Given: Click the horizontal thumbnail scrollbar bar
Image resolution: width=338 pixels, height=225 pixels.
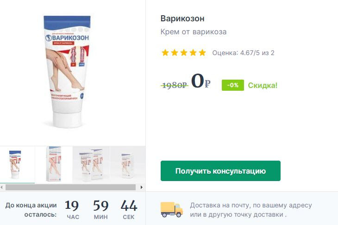Looking at the screenshot, I should (x=70, y=187).
